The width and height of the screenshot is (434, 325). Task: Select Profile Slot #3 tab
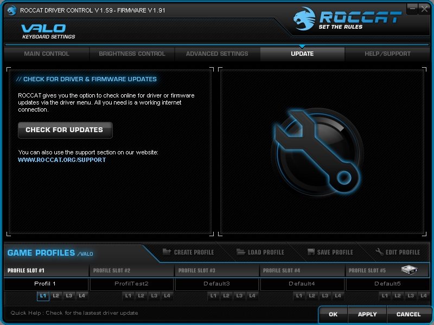tap(217, 270)
